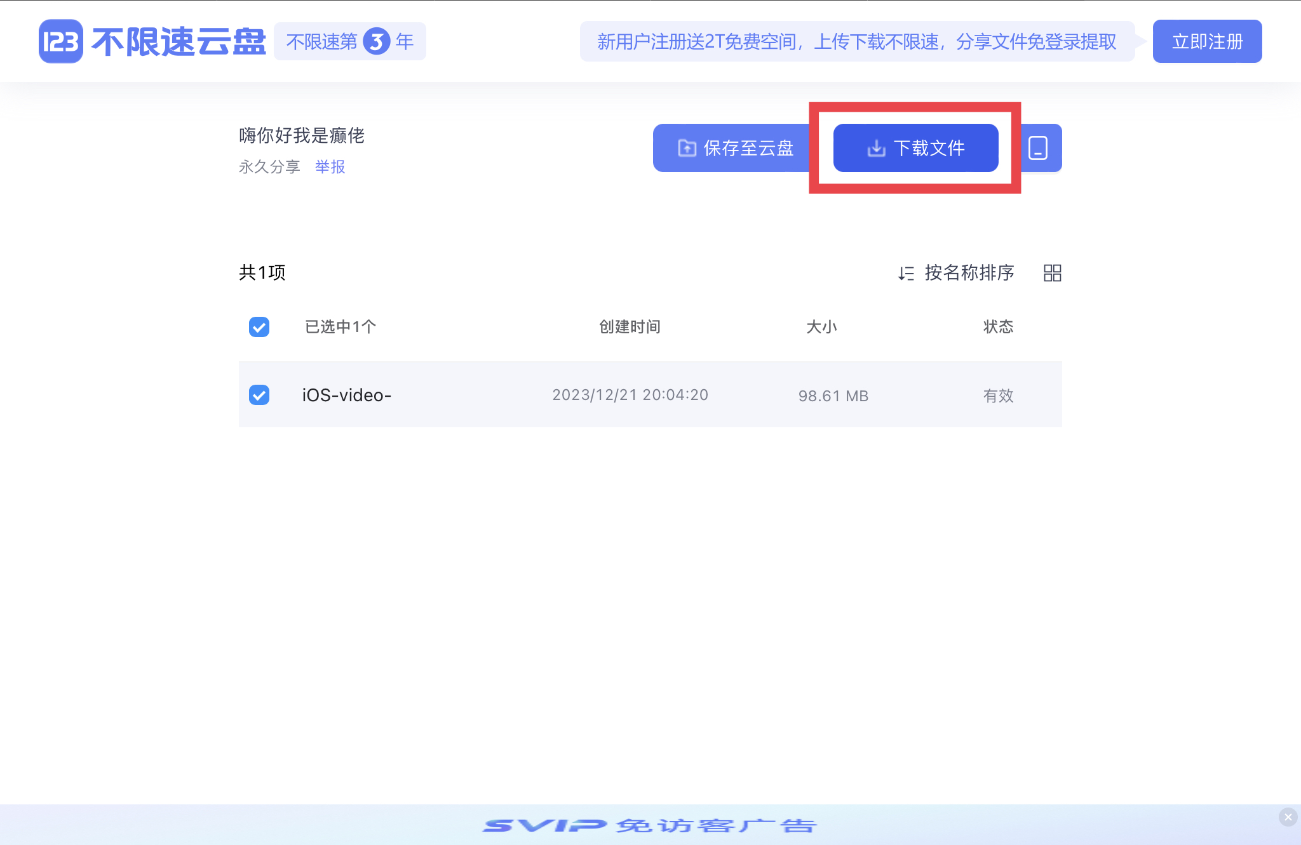
Task: Click the 大小 column header
Action: tap(821, 327)
